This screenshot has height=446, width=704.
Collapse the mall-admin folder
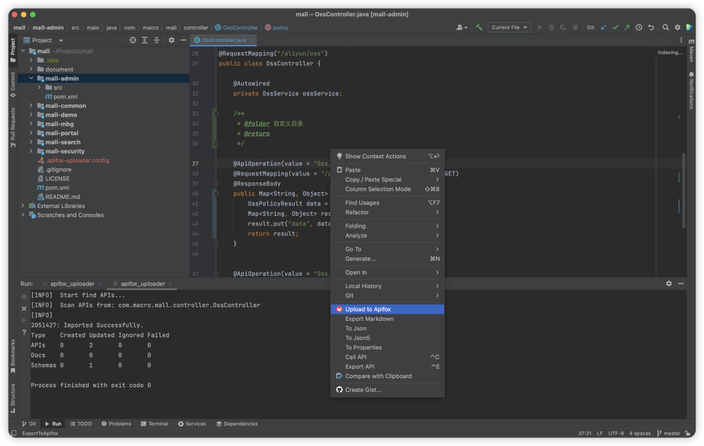click(31, 78)
